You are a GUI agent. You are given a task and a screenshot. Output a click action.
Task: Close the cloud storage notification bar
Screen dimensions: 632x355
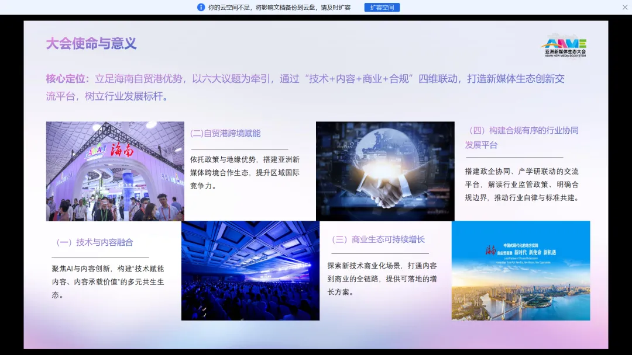click(625, 7)
